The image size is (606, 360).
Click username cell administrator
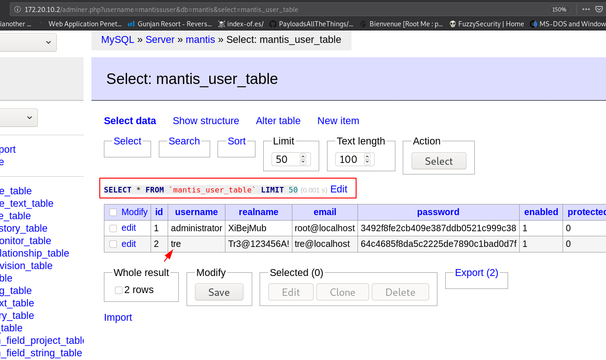point(196,228)
